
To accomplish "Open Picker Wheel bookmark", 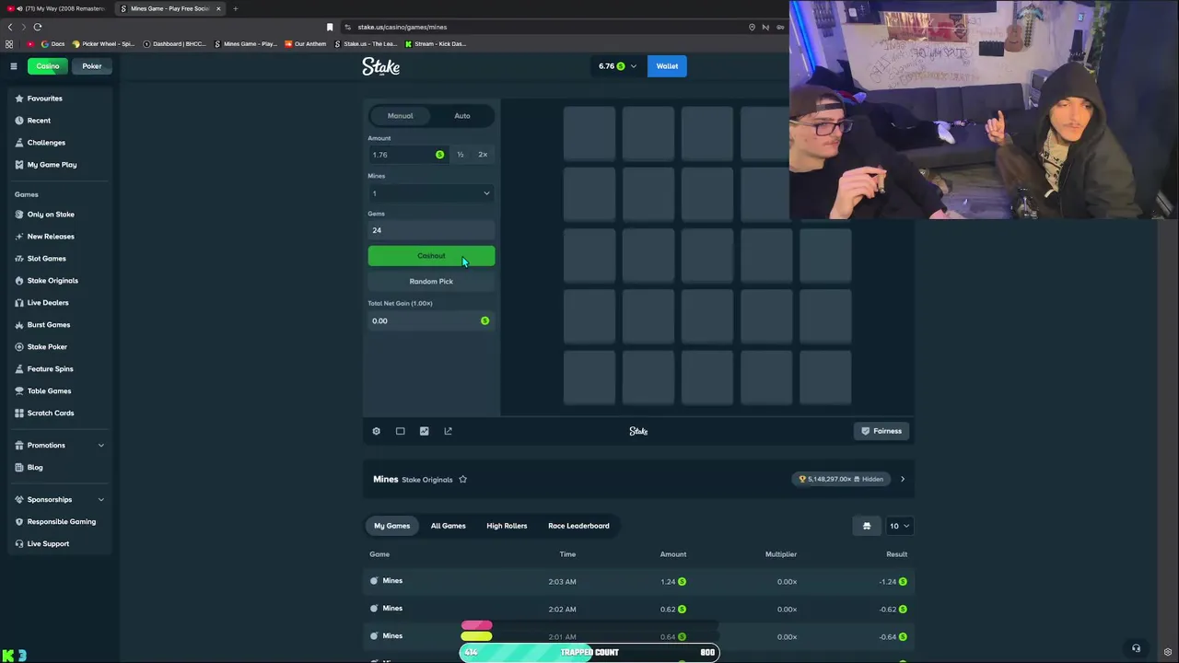I will click(x=104, y=44).
